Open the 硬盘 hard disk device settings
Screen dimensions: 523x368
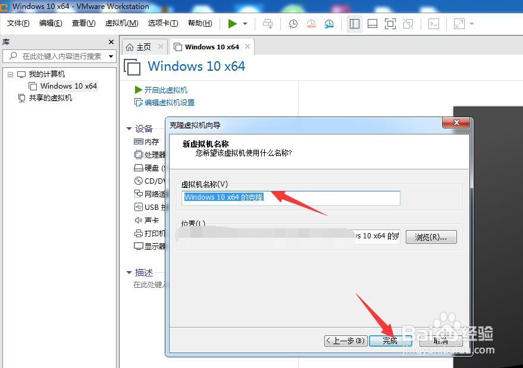(149, 168)
